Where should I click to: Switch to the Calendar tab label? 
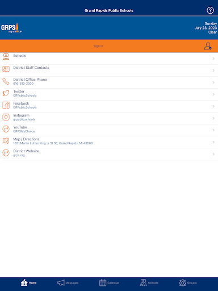(113, 283)
